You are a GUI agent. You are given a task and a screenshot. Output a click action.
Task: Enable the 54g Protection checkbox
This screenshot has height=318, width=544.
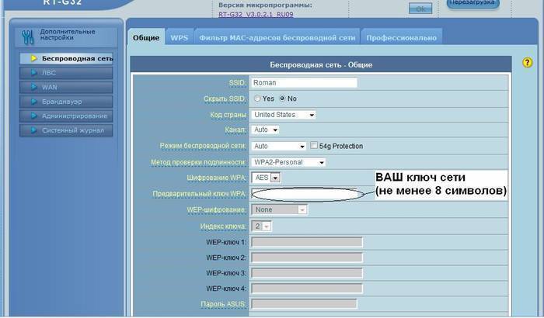(x=314, y=146)
